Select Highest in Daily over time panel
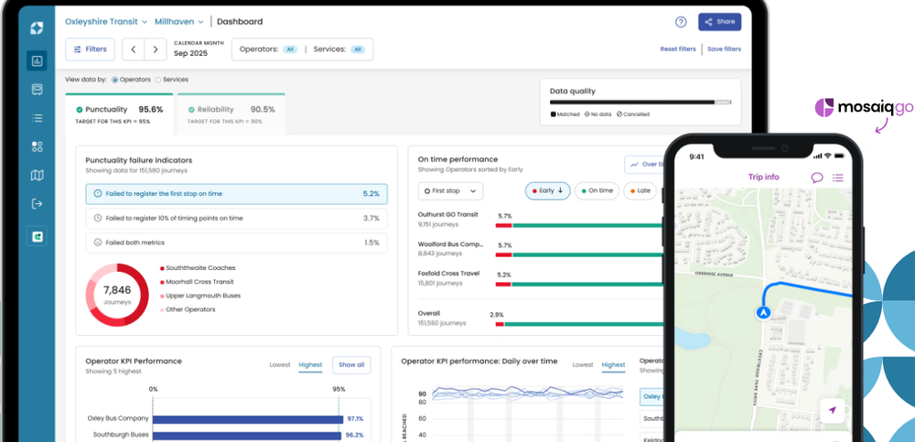The height and width of the screenshot is (442, 915). coord(613,365)
